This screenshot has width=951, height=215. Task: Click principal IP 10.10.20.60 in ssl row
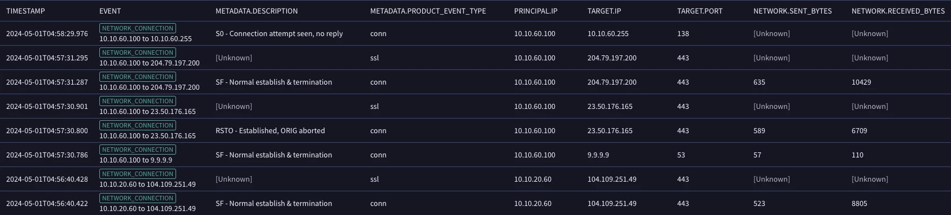tap(533, 179)
